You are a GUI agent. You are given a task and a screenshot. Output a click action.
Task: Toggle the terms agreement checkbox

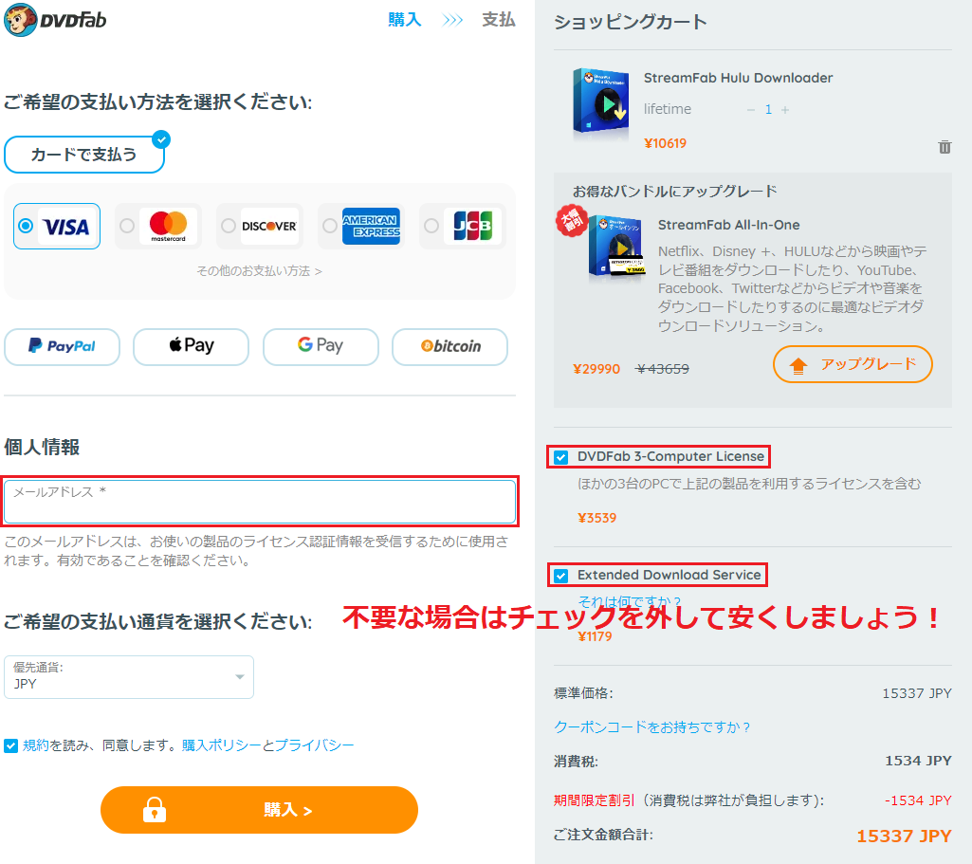pyautogui.click(x=10, y=745)
